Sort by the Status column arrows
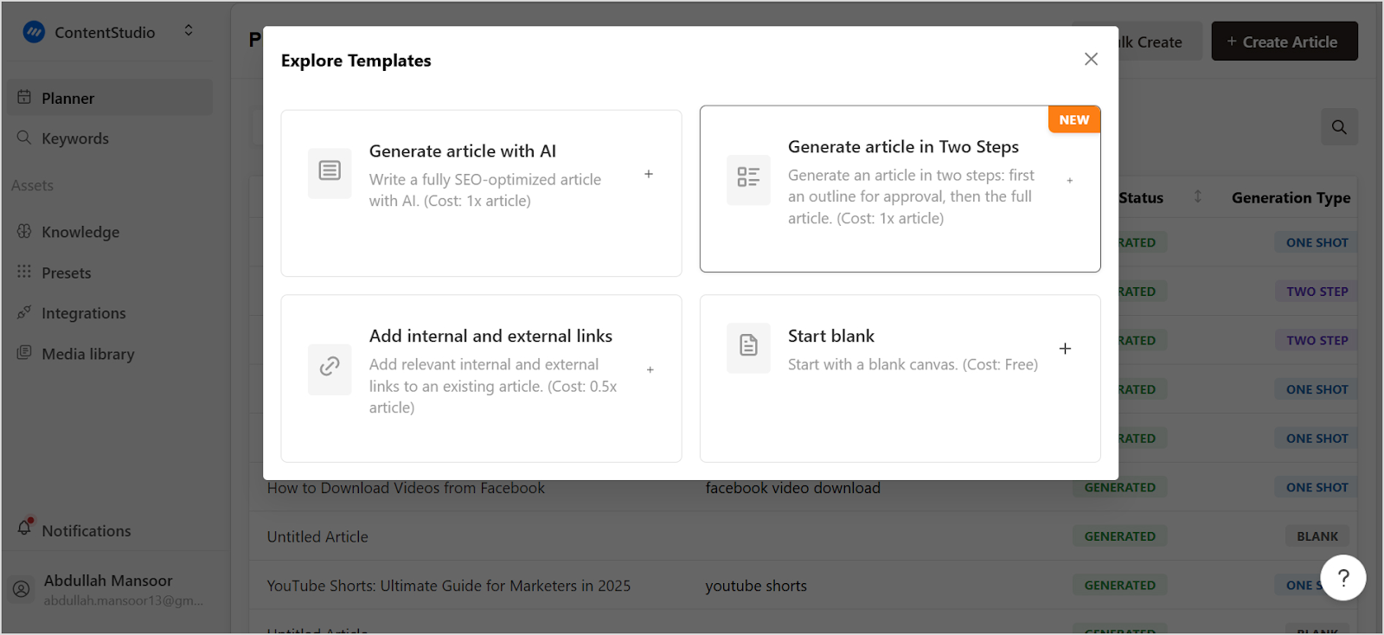The height and width of the screenshot is (635, 1384). pyautogui.click(x=1198, y=196)
